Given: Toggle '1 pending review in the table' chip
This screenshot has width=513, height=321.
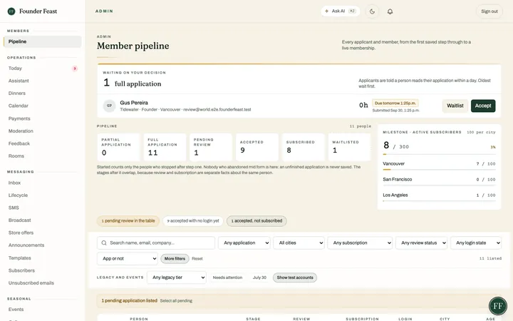Looking at the screenshot, I should [x=128, y=220].
